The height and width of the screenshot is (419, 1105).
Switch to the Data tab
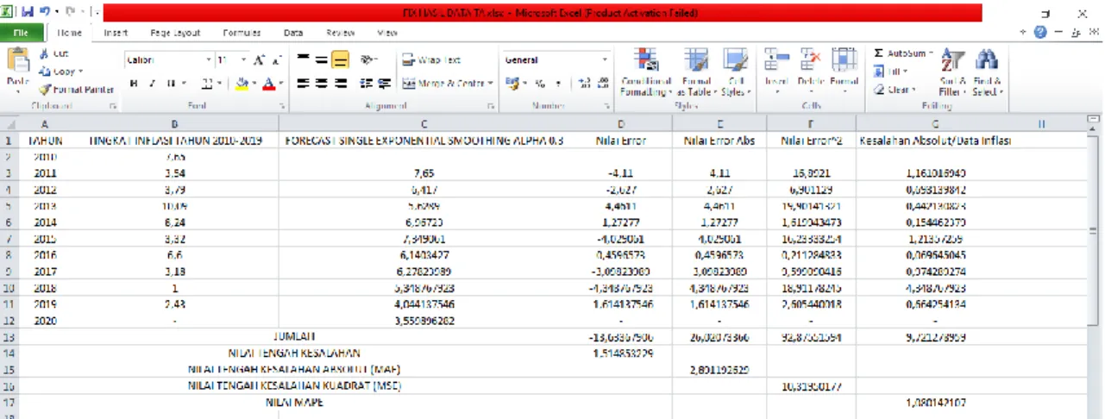pos(293,33)
